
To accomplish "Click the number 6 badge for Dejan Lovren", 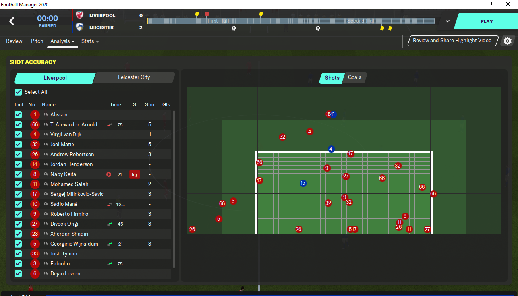I will [35, 274].
